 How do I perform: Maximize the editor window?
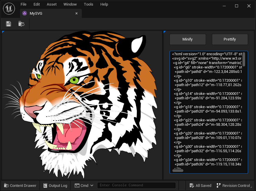click(x=236, y=6)
